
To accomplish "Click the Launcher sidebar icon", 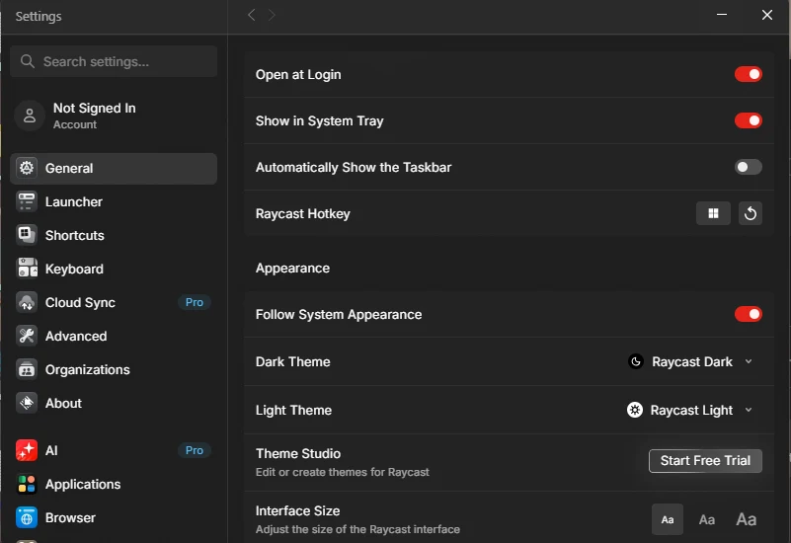I will (x=27, y=201).
